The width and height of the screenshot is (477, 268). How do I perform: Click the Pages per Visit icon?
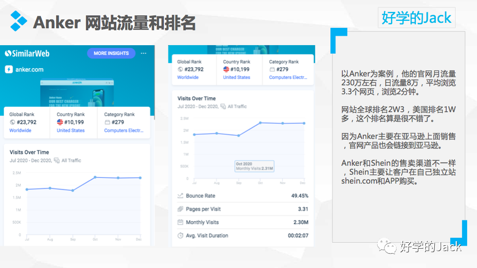click(180, 209)
